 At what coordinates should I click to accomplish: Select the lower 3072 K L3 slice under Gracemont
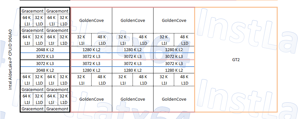tap(45, 63)
